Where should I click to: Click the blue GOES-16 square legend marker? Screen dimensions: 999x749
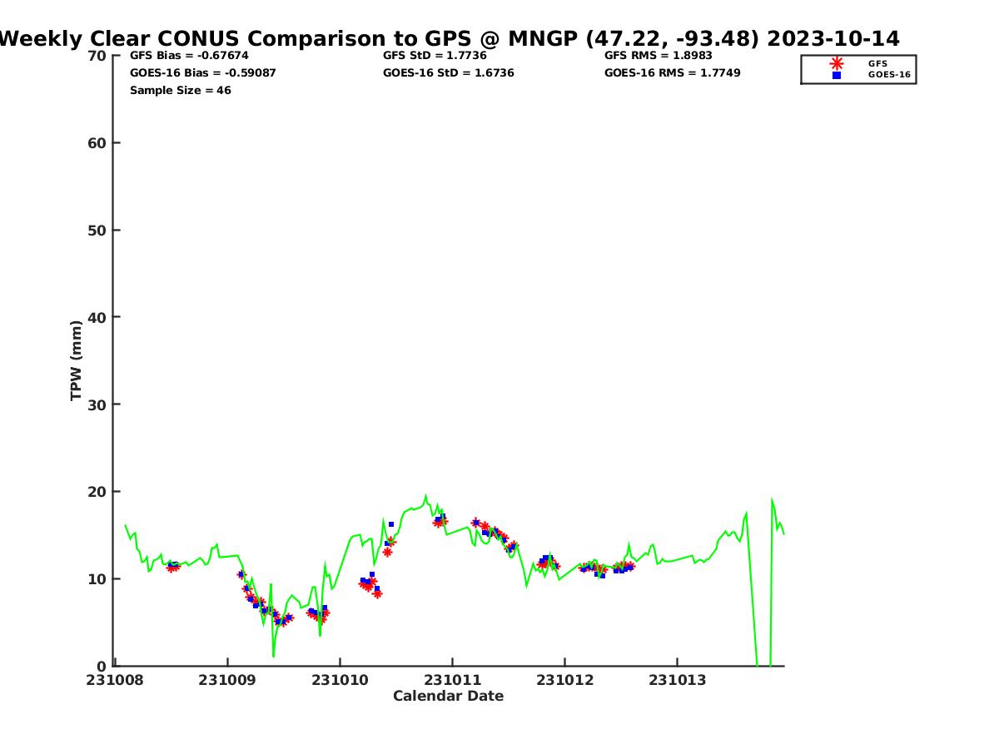point(837,75)
